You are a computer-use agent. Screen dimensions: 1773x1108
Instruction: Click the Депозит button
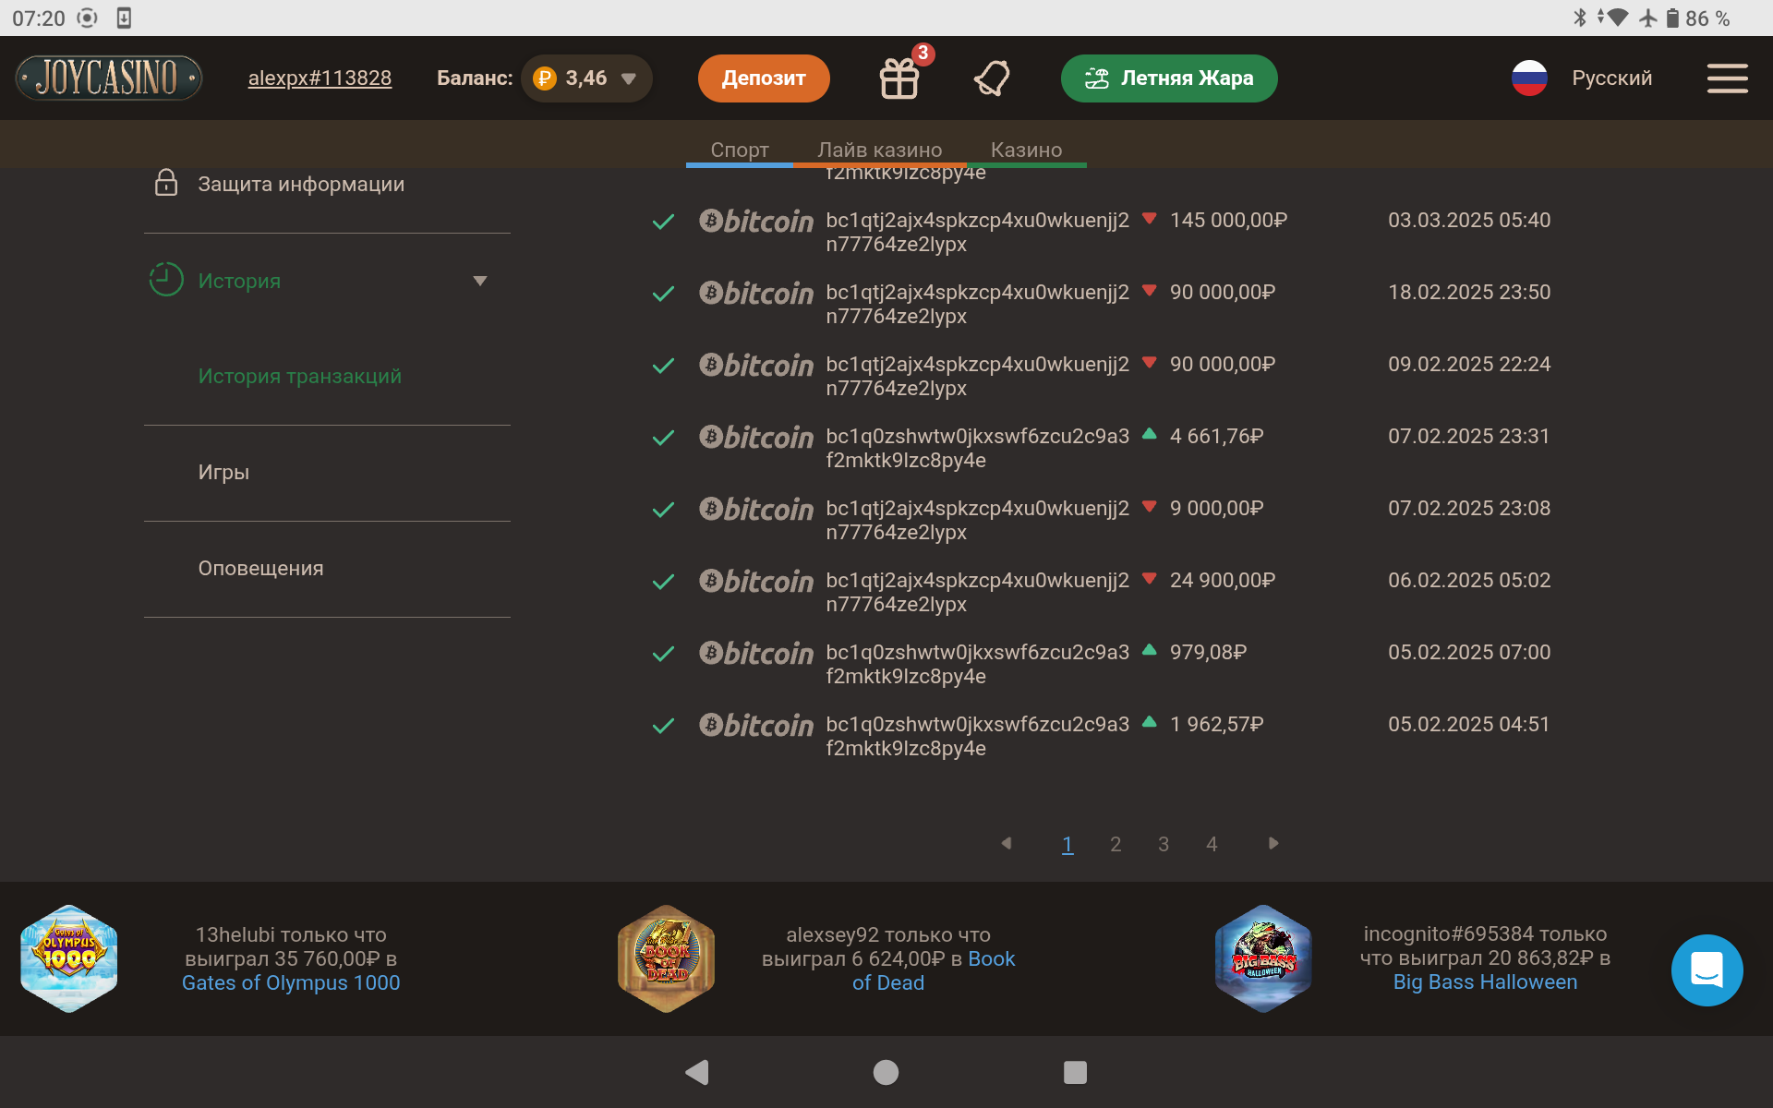coord(763,78)
